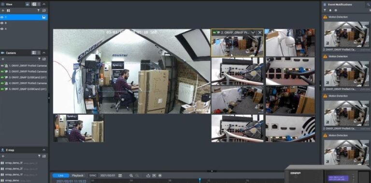Switch to Live mode
Screen dimensions: 371x183
coord(61,175)
